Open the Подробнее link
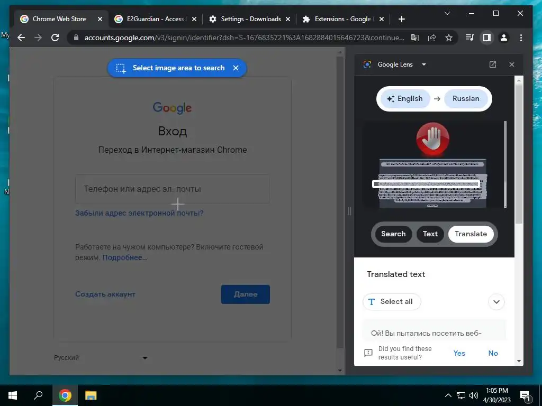The height and width of the screenshot is (406, 542). [x=125, y=257]
